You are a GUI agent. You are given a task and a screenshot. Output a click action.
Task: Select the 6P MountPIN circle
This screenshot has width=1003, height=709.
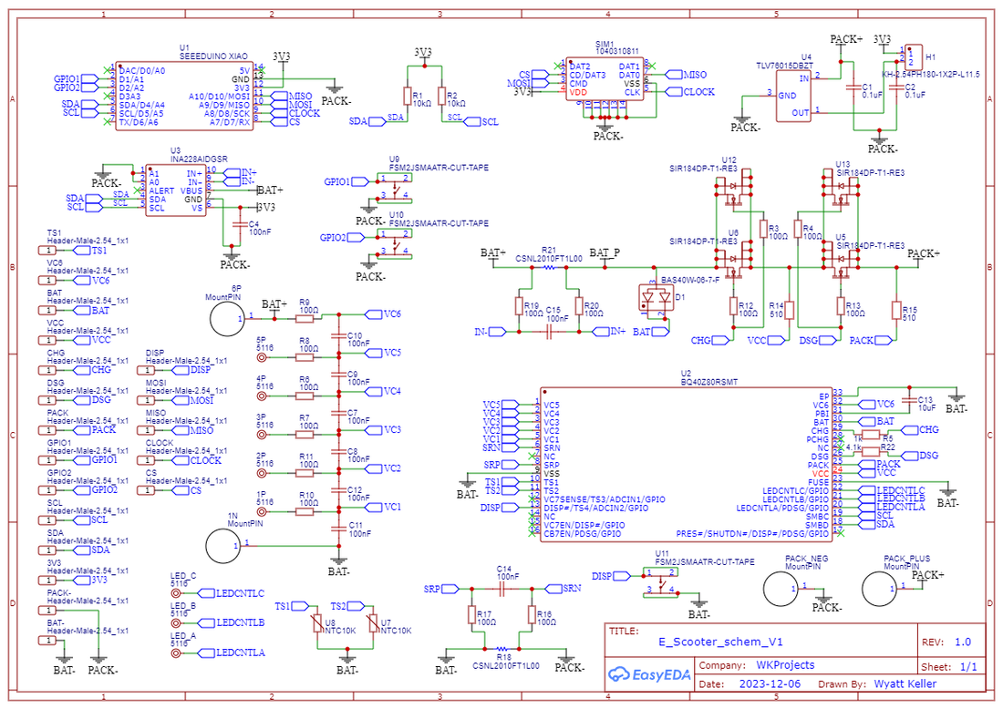point(228,318)
